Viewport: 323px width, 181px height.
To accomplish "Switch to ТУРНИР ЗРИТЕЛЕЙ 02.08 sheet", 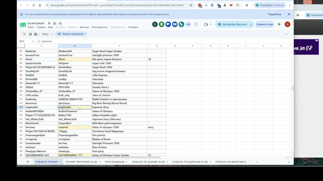I will tap(81, 162).
